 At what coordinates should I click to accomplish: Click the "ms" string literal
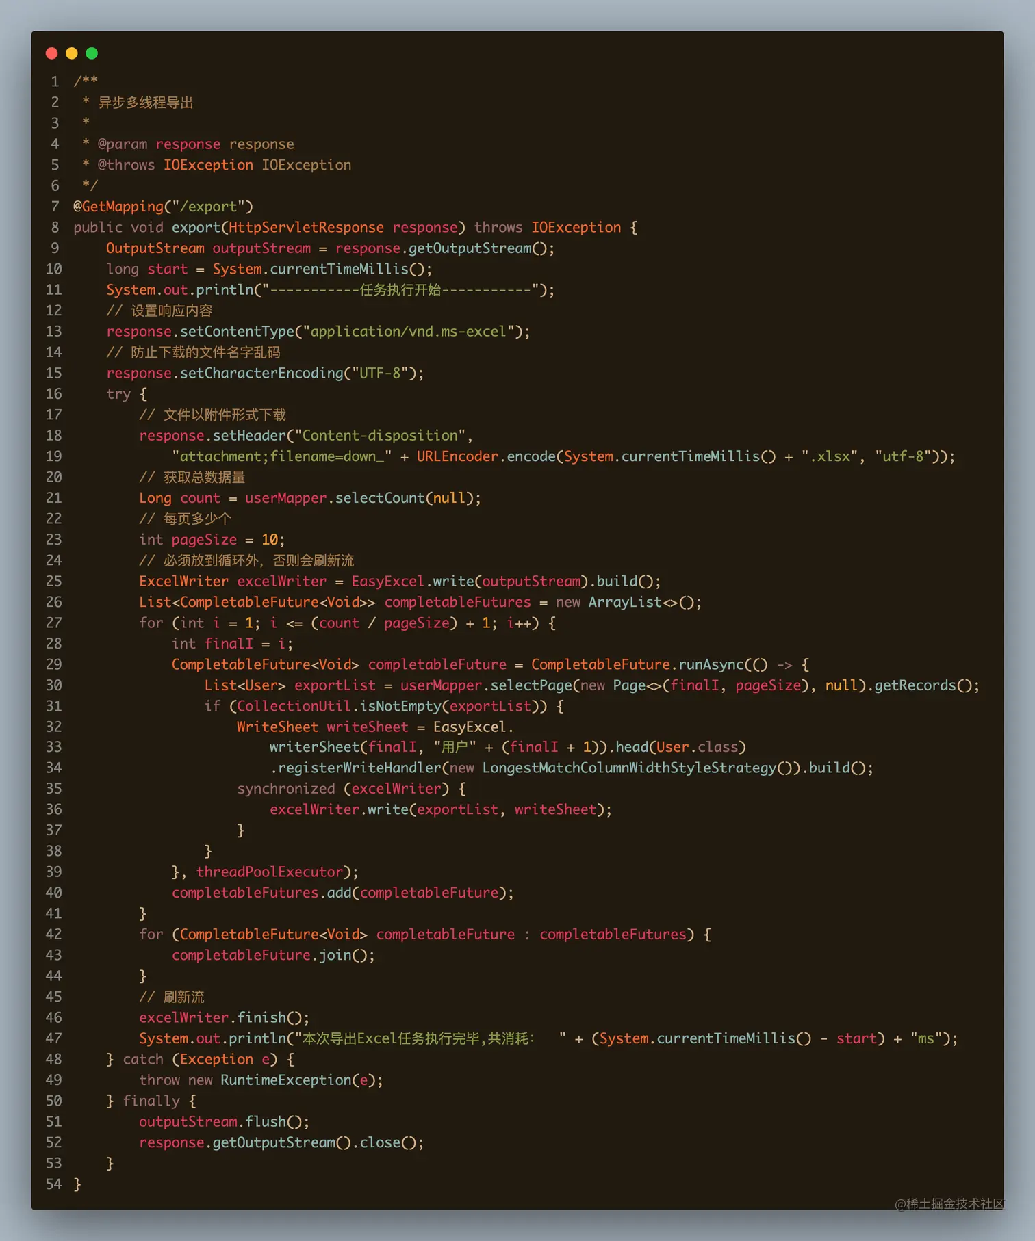[925, 1038]
